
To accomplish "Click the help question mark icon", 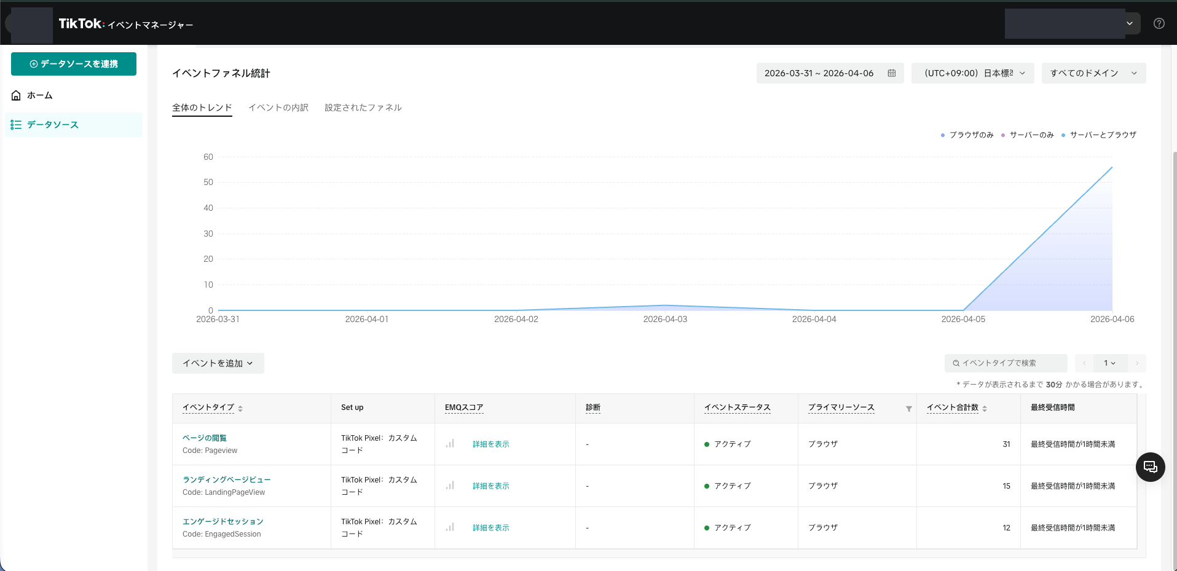I will point(1159,23).
